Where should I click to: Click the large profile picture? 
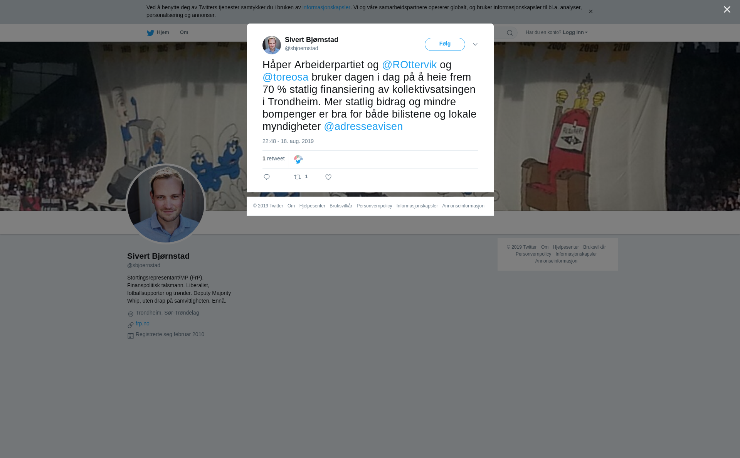166,204
